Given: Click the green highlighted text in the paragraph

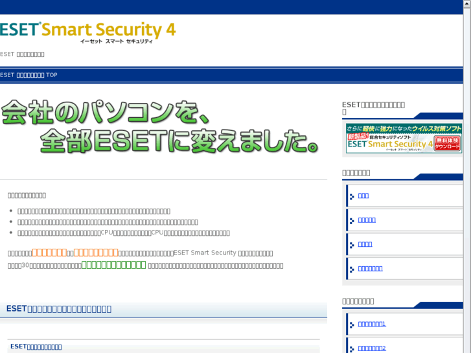Looking at the screenshot, I should click(113, 265).
